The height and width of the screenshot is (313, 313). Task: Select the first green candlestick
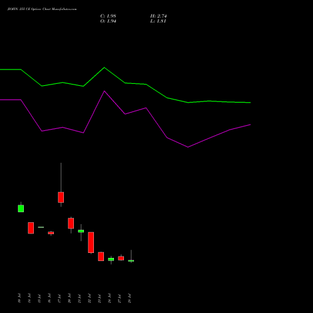click(x=21, y=208)
